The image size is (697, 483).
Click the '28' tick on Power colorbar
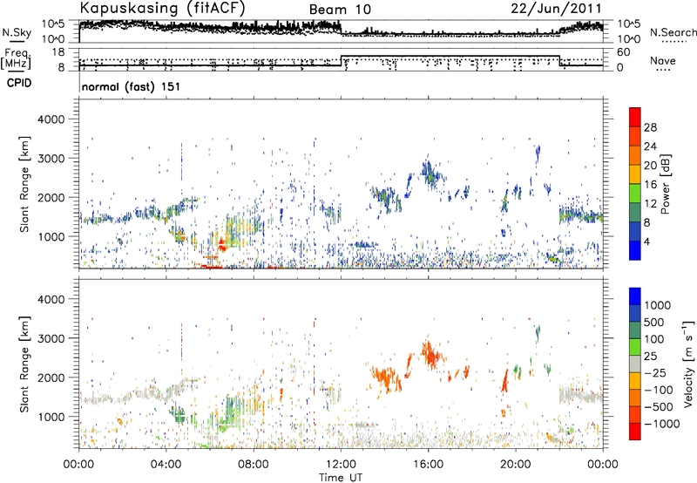[x=650, y=127]
